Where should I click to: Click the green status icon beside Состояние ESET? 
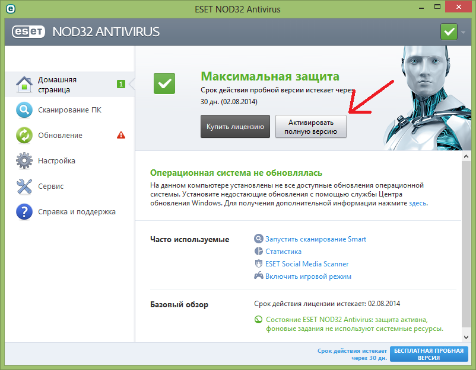258,320
